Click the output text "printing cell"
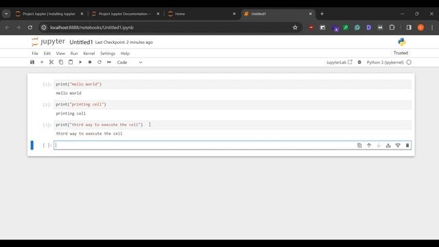The image size is (439, 247). point(71,113)
